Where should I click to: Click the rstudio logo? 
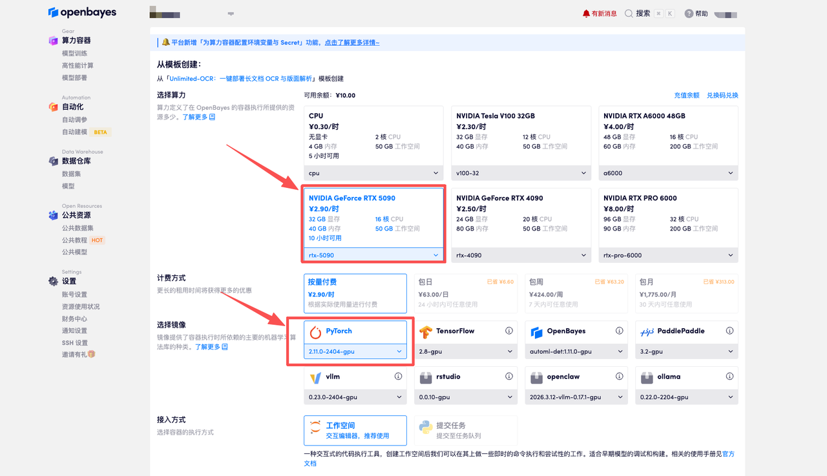425,378
